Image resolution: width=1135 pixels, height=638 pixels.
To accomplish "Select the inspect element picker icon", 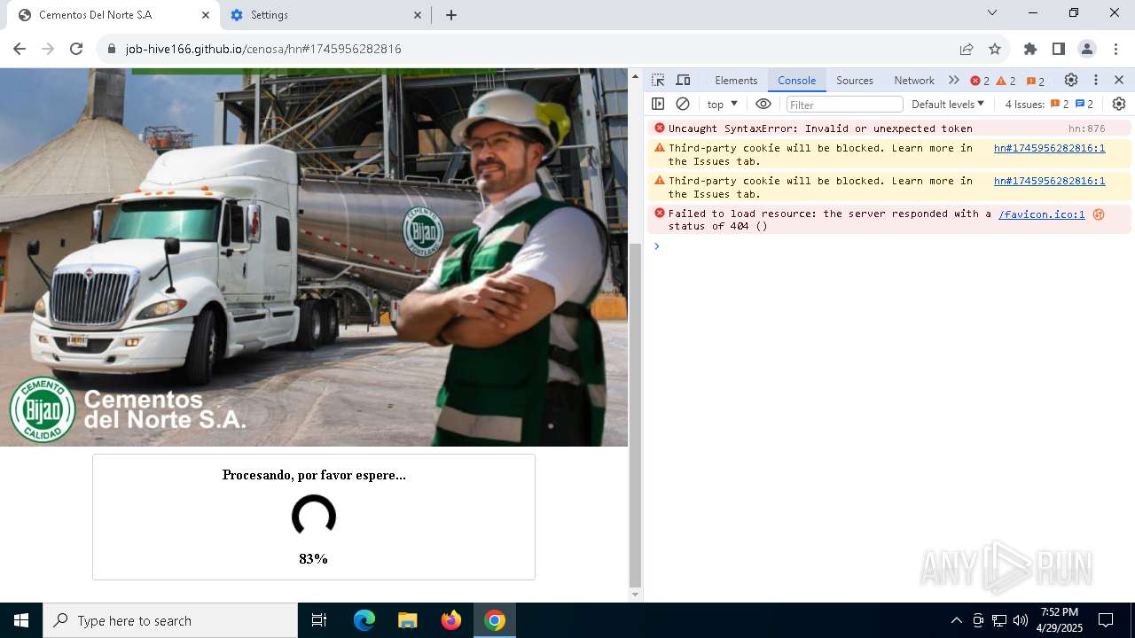I will point(658,80).
